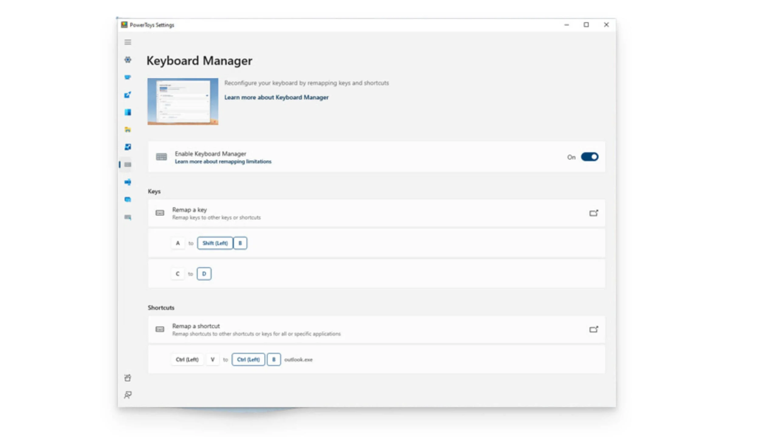Screen dimensions: 778x437
Task: Open the What's new icon
Action: tap(128, 378)
